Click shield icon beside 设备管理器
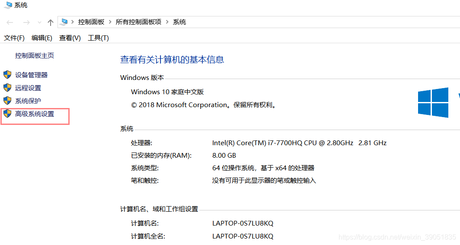460x245 pixels. [7, 75]
